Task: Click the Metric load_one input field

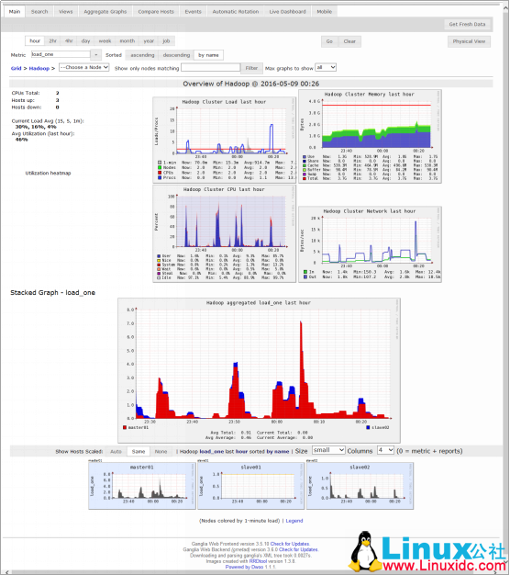Action: pyautogui.click(x=61, y=54)
